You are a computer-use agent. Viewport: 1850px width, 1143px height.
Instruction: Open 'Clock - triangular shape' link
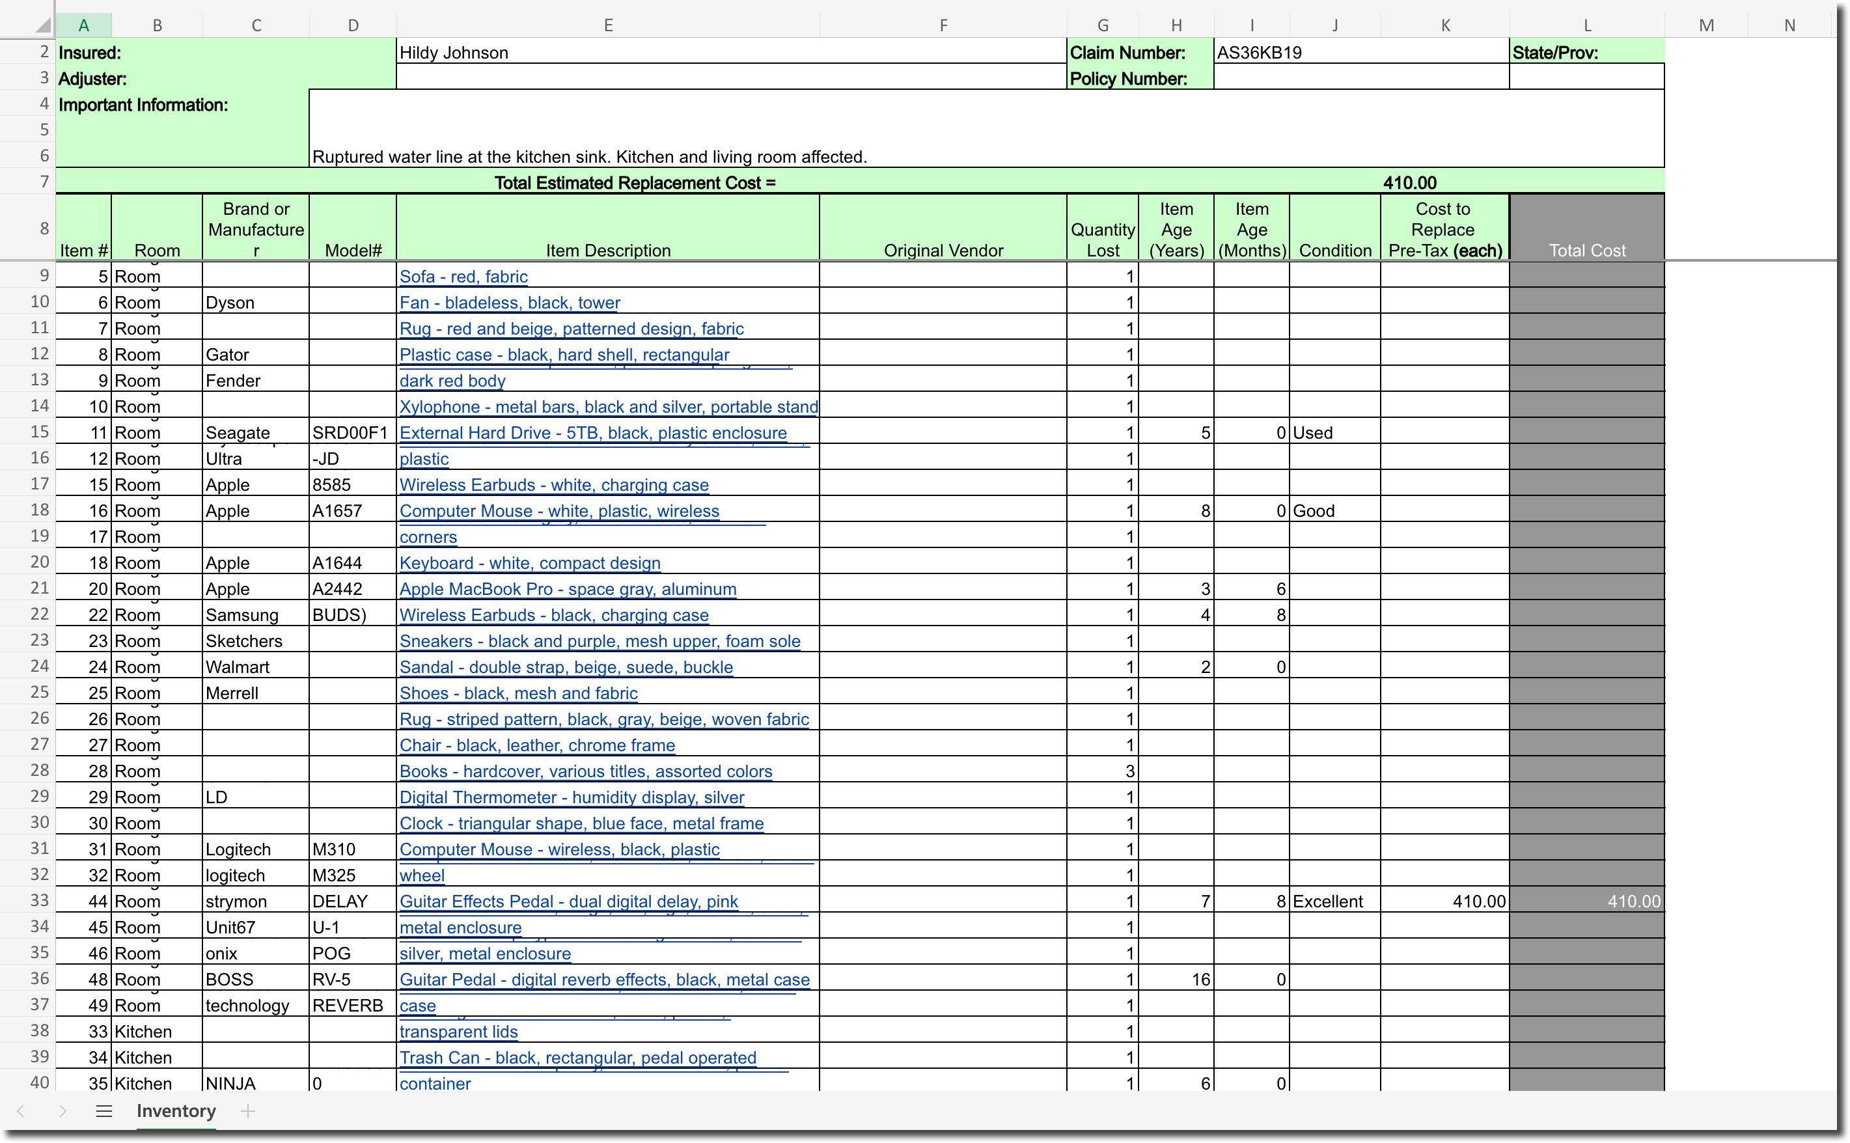581,824
